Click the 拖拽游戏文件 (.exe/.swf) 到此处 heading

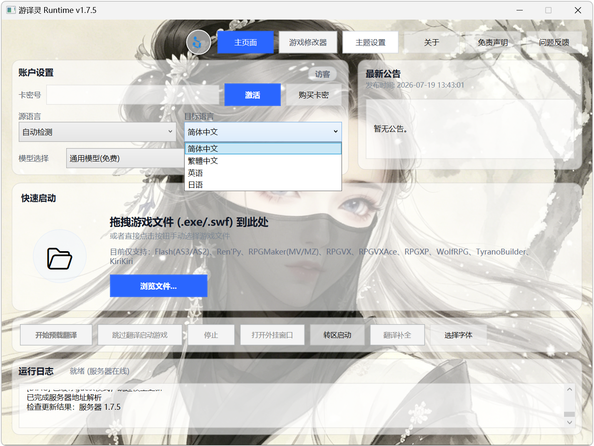[189, 222]
